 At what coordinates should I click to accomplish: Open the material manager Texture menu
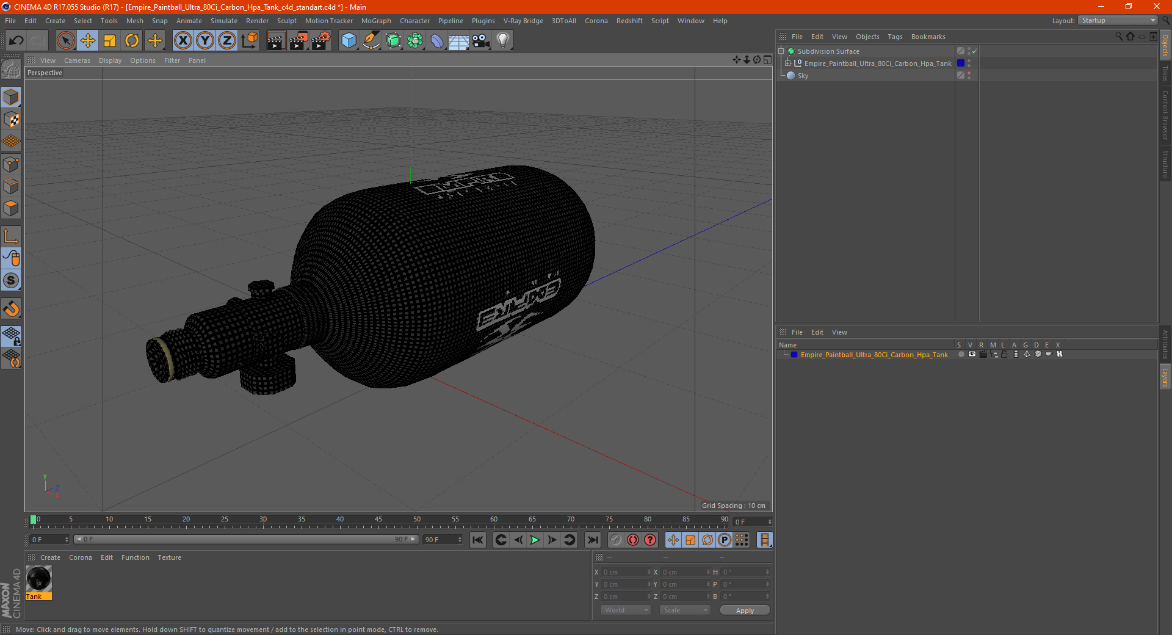(x=169, y=557)
